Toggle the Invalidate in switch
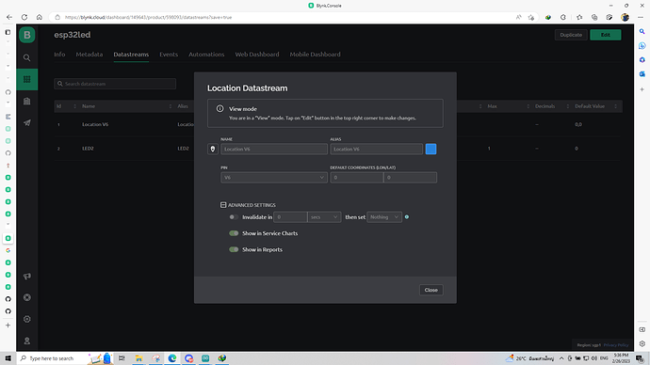Screen dimensions: 650x365 tap(234, 217)
